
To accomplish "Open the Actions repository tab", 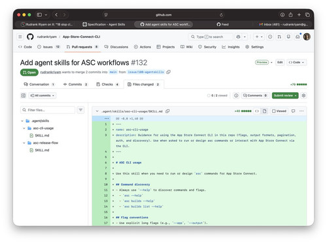I will point(143,47).
